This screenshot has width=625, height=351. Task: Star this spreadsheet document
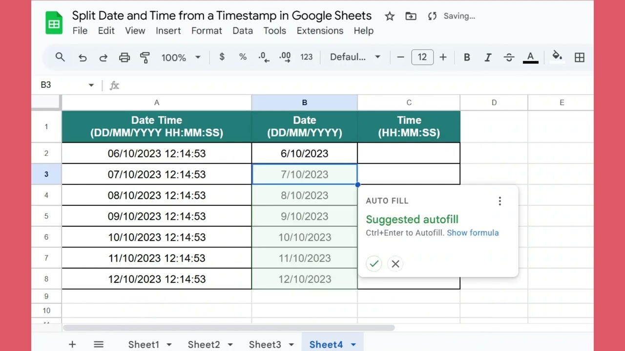coord(390,16)
